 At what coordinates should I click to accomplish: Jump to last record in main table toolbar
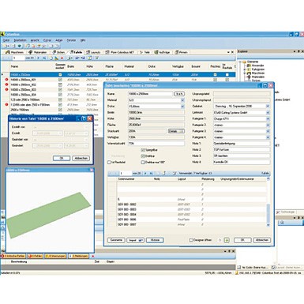(44, 58)
